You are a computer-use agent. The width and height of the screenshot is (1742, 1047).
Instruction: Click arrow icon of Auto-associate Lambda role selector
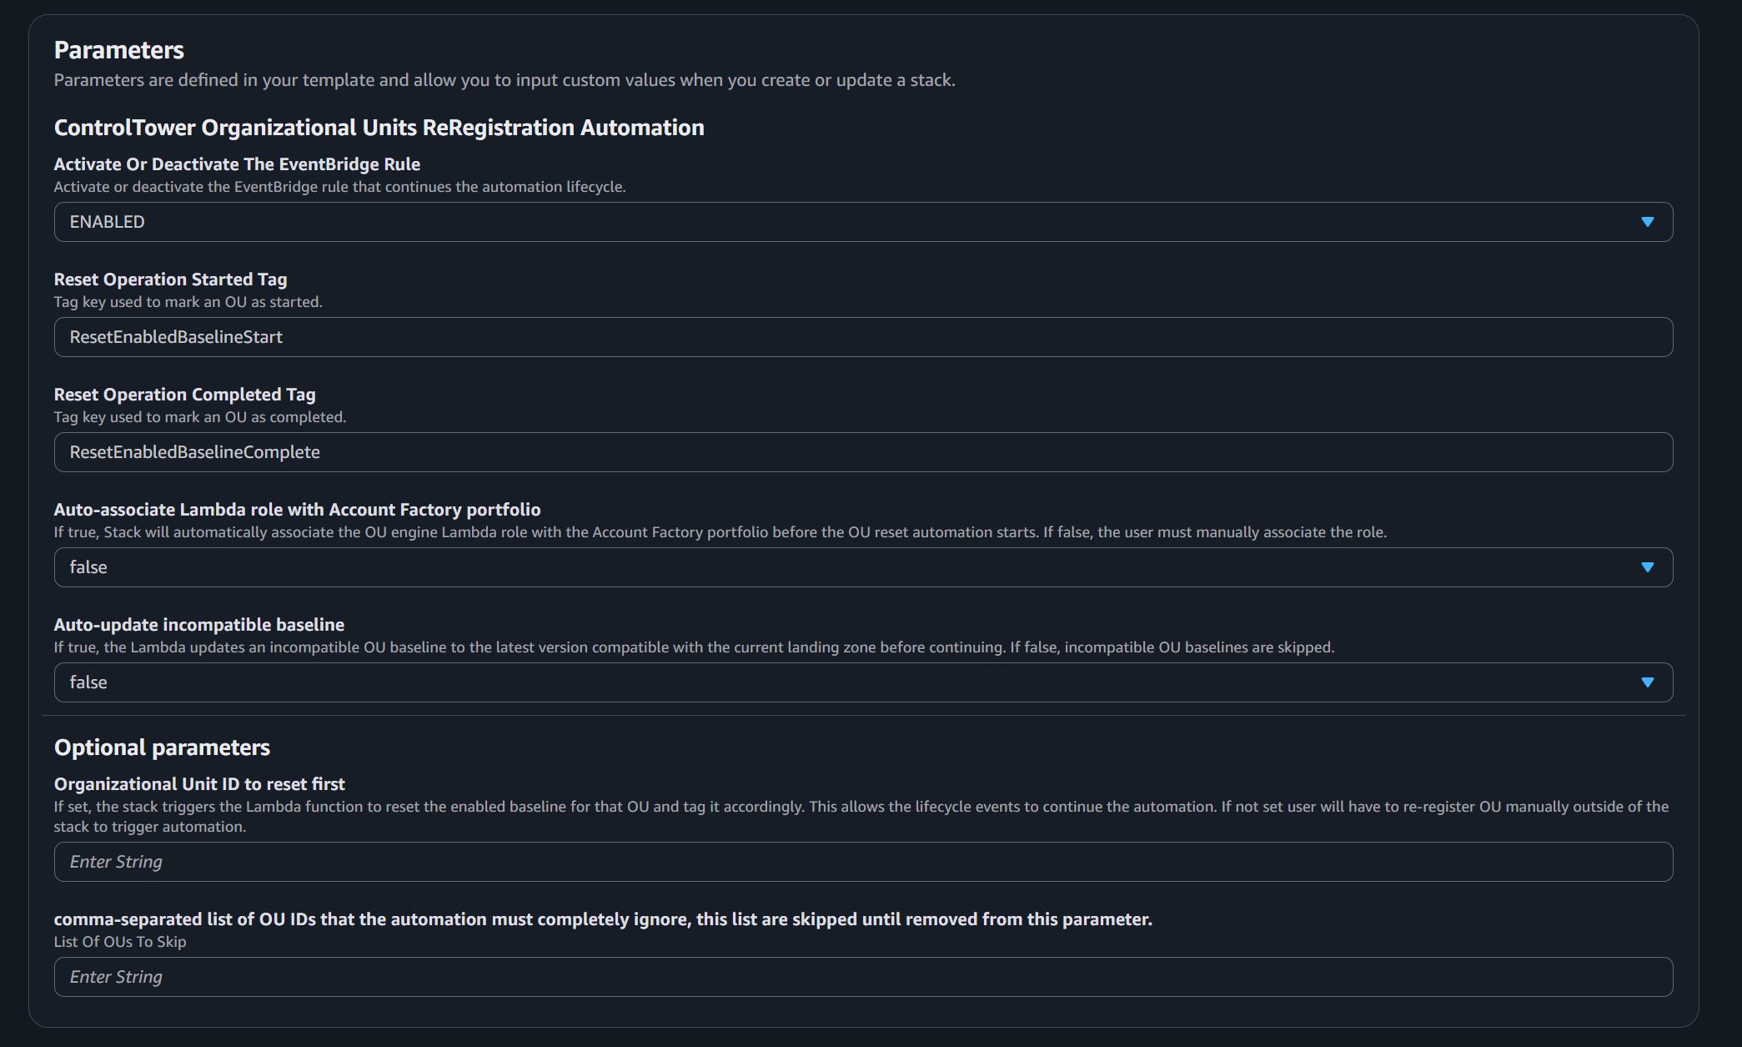(x=1647, y=567)
